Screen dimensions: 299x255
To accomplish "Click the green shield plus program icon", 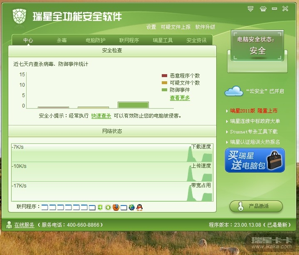I will (x=100, y=207).
